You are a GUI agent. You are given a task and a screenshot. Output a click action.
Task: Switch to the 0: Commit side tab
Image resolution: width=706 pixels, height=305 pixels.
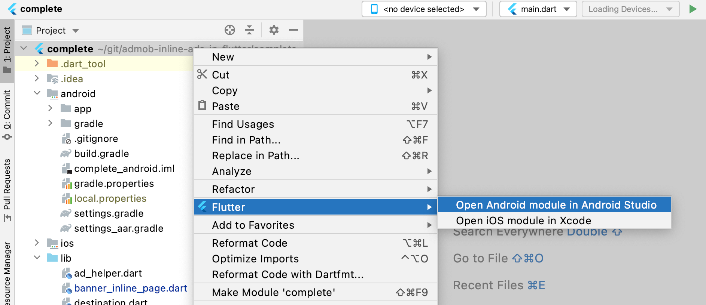[x=7, y=115]
